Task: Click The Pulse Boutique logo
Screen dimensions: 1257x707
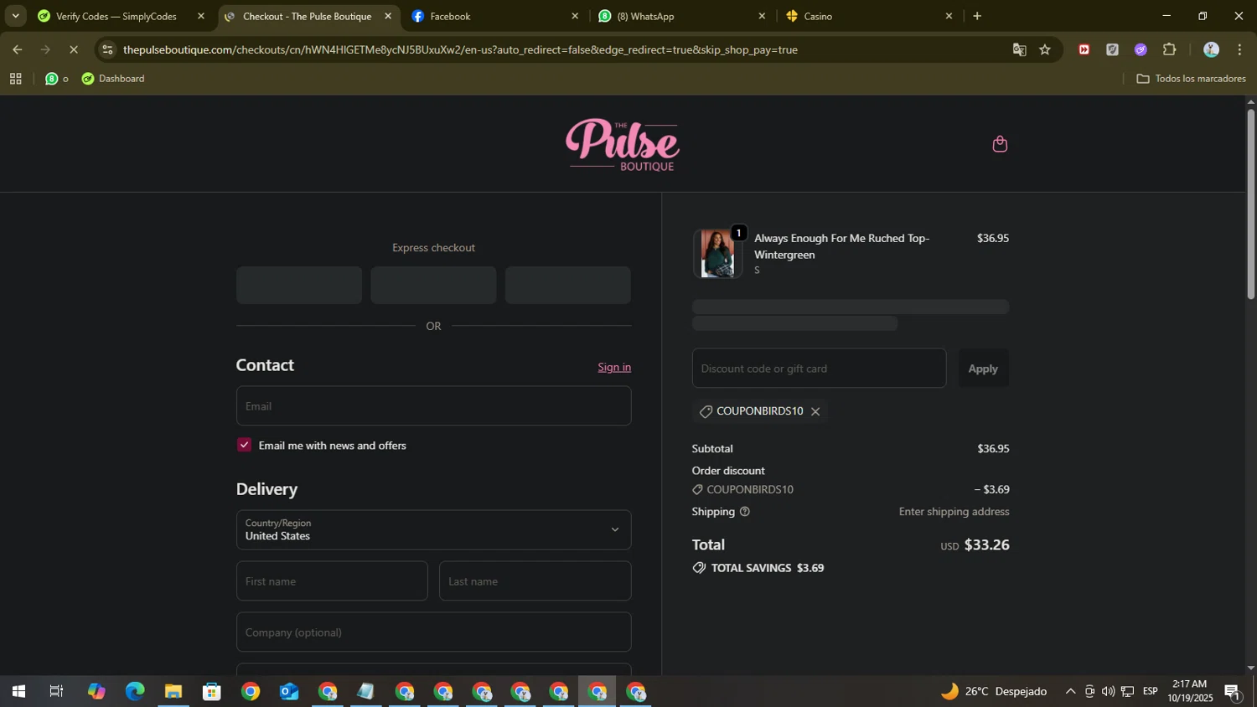Action: (623, 145)
